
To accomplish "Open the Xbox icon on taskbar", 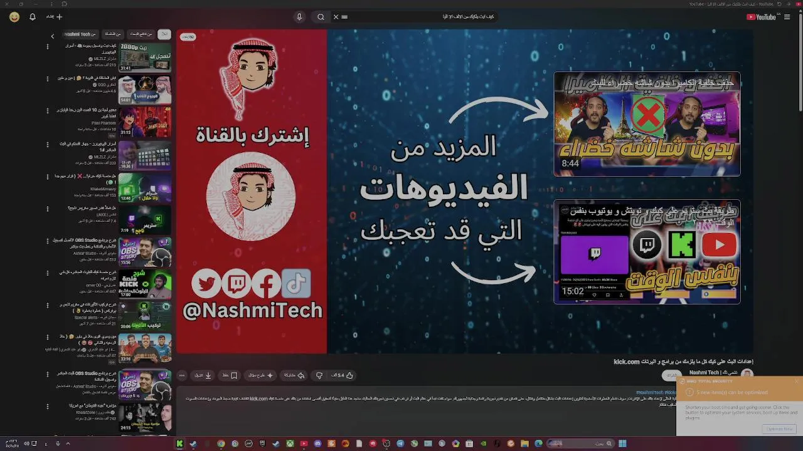I will (x=290, y=443).
